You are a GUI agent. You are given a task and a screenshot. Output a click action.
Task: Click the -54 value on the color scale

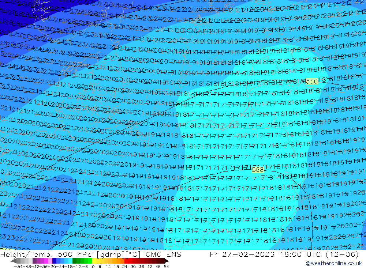tap(18, 267)
